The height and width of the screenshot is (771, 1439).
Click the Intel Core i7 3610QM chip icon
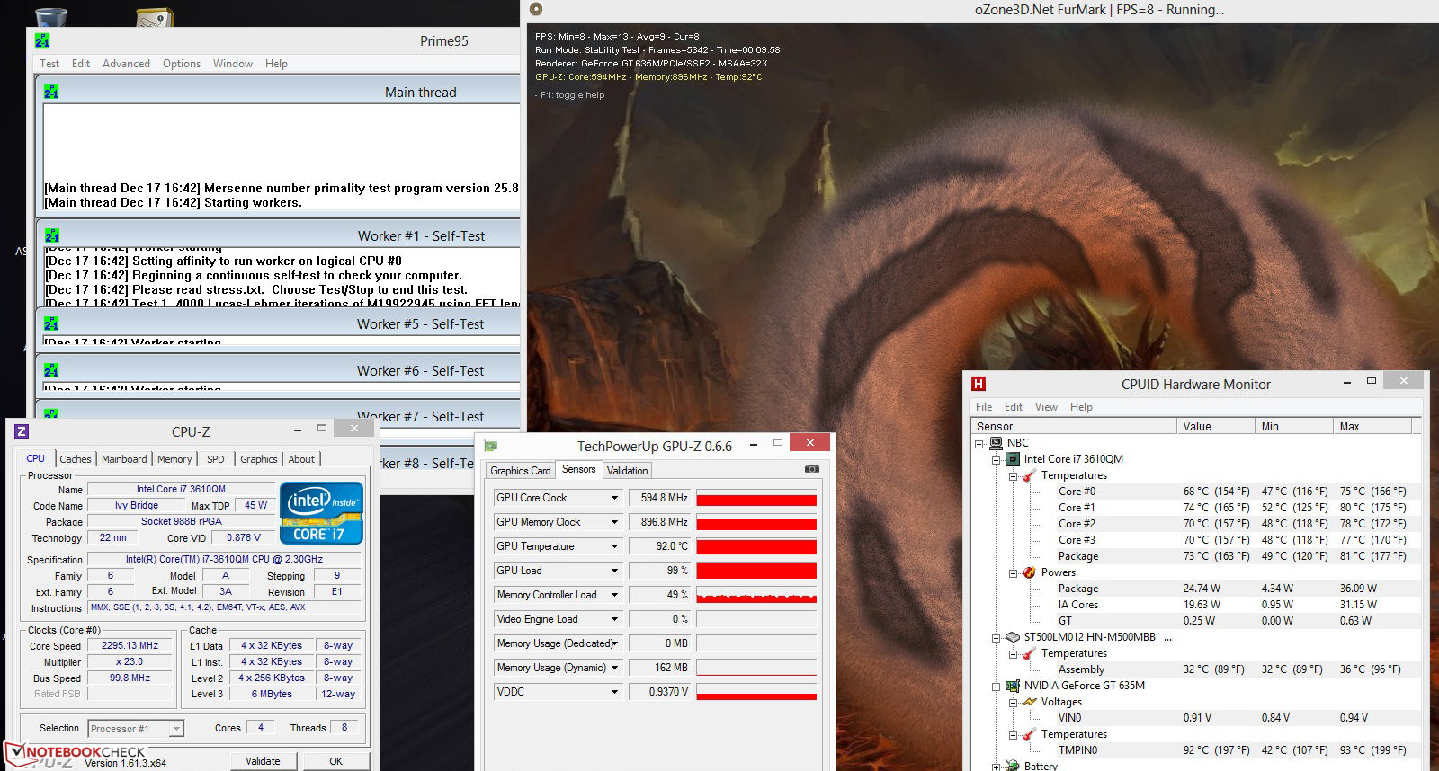1013,459
